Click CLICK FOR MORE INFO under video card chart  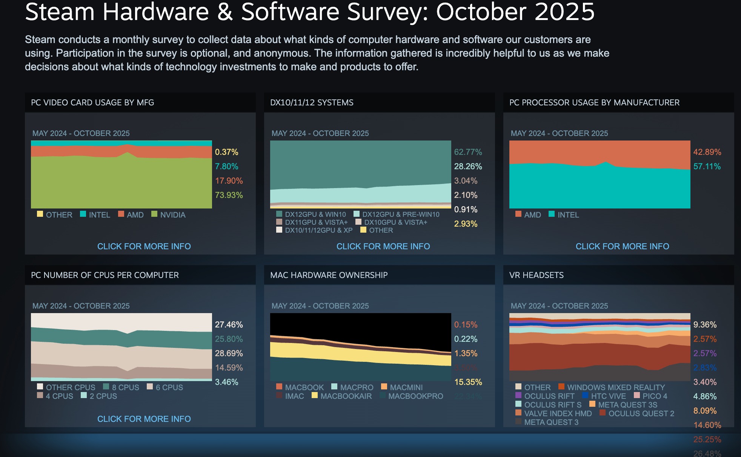click(x=144, y=246)
